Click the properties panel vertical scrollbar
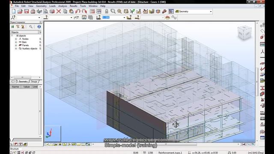 40,112
